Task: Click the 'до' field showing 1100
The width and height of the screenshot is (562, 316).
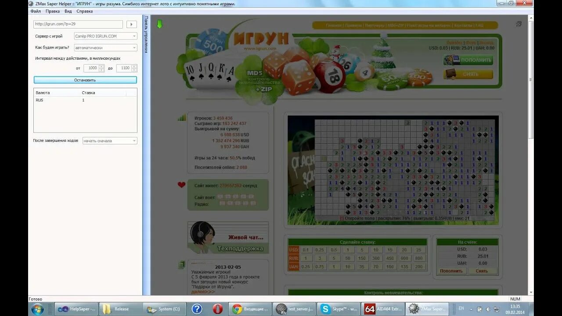Action: [123, 68]
